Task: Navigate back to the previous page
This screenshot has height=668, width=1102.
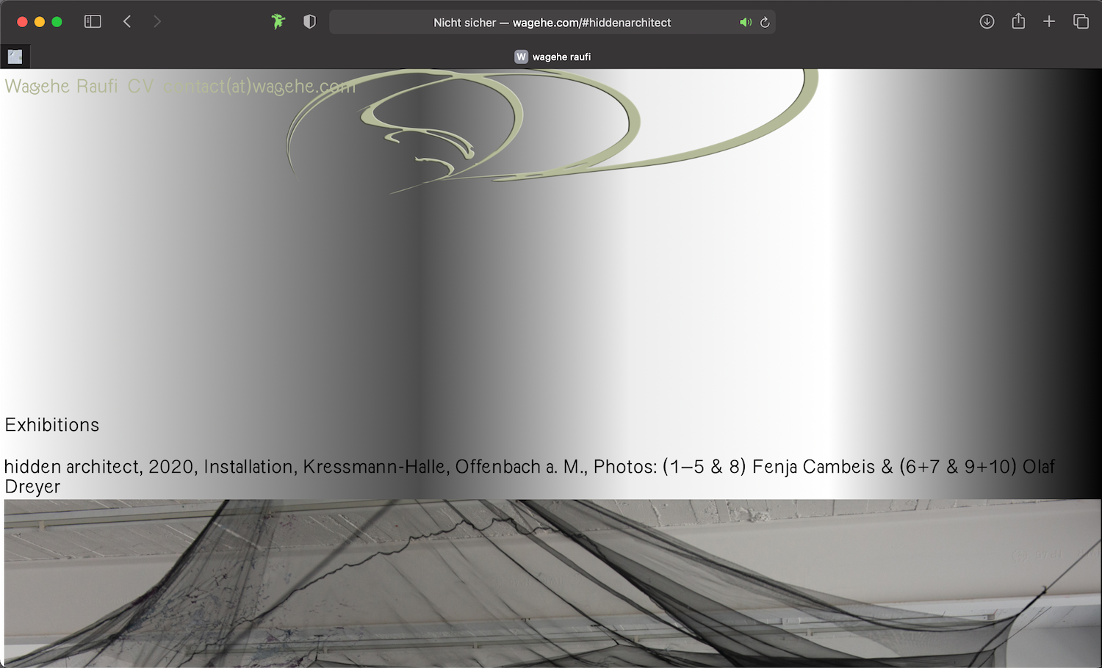Action: (x=127, y=21)
